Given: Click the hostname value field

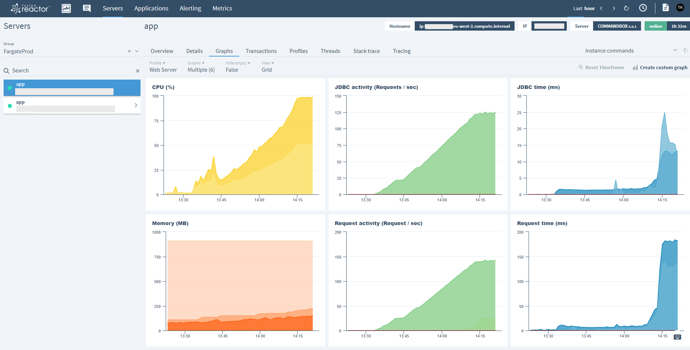Looking at the screenshot, I should (464, 26).
